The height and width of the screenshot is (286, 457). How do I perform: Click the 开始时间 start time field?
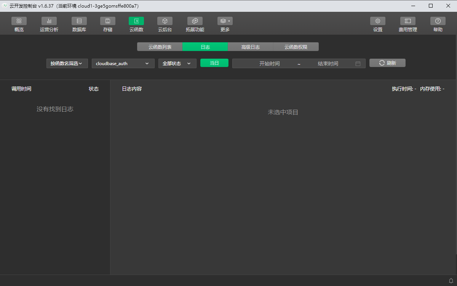269,64
